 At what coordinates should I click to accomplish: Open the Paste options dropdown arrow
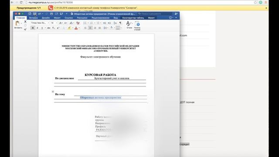[21, 23]
